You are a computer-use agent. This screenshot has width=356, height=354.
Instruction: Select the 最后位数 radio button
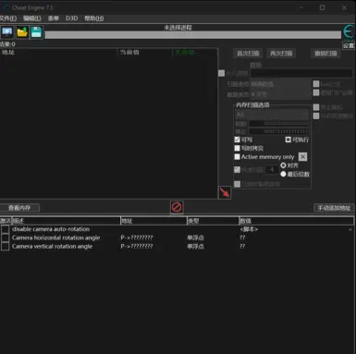point(283,174)
